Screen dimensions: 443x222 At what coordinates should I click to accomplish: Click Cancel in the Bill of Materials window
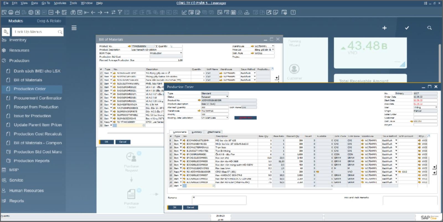click(x=123, y=142)
